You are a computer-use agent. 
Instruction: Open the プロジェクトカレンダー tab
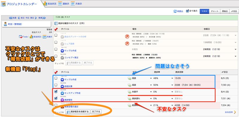click(x=19, y=4)
